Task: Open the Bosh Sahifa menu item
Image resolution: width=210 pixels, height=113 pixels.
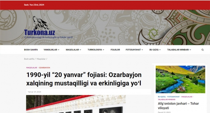Action: 31,50
